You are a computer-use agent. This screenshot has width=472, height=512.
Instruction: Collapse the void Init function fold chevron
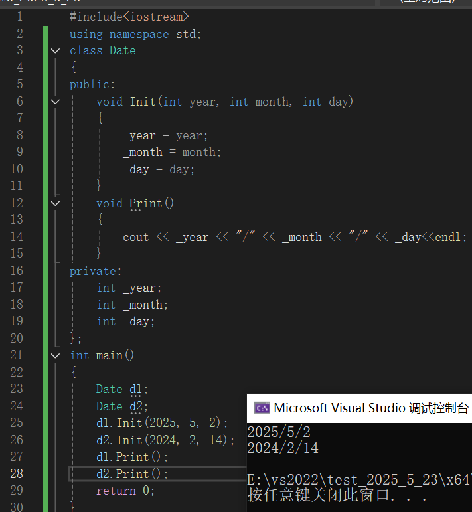56,102
